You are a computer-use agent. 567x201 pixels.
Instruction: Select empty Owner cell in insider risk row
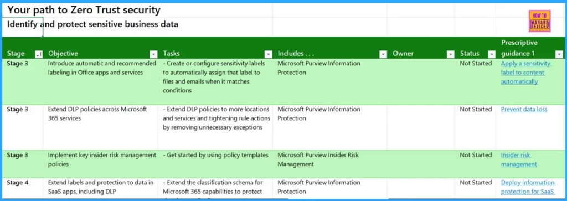tap(421, 164)
